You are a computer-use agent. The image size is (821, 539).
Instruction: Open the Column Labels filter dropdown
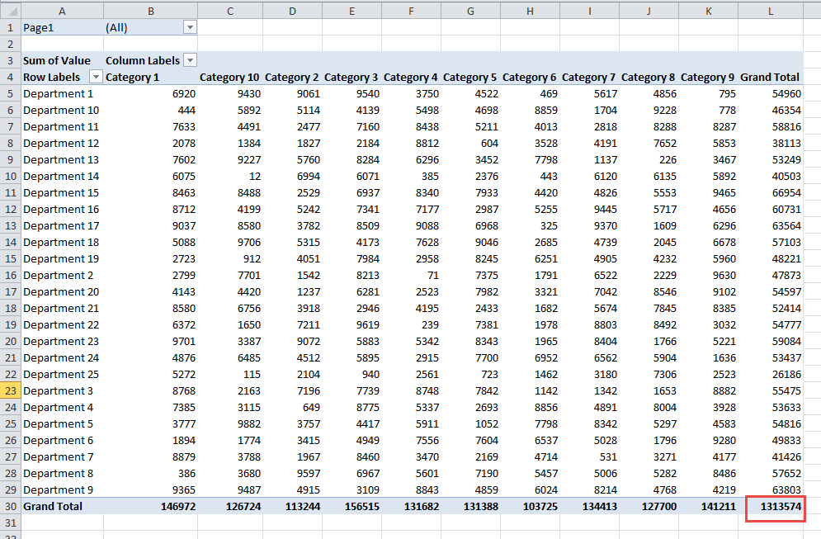coord(191,60)
